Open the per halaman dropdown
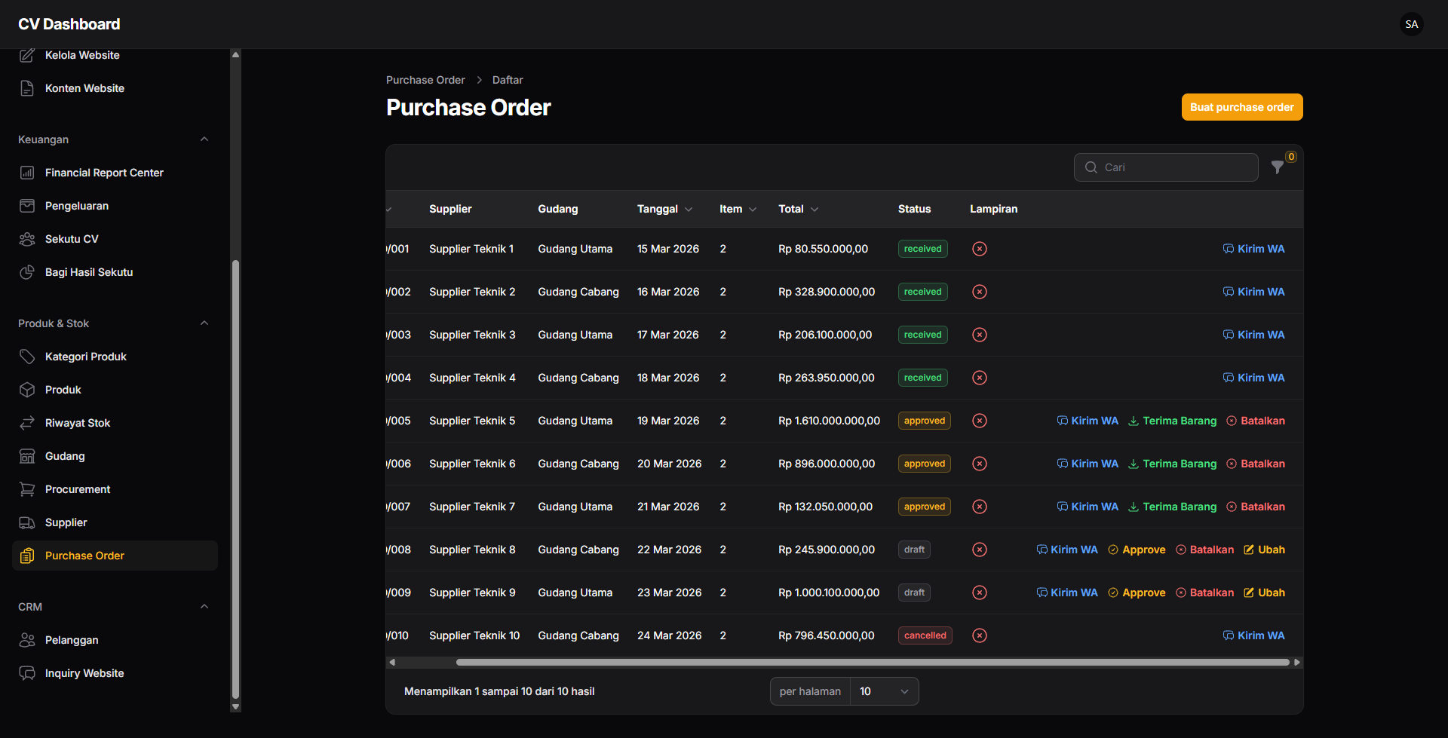 click(882, 691)
